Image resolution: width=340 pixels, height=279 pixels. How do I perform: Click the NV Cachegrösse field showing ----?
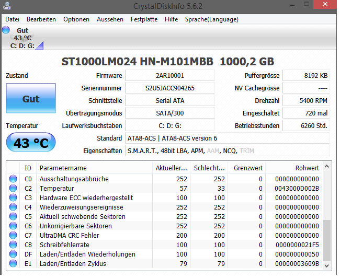306,88
